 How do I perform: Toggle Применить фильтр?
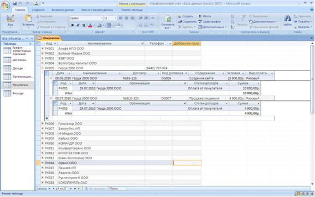point(264,27)
